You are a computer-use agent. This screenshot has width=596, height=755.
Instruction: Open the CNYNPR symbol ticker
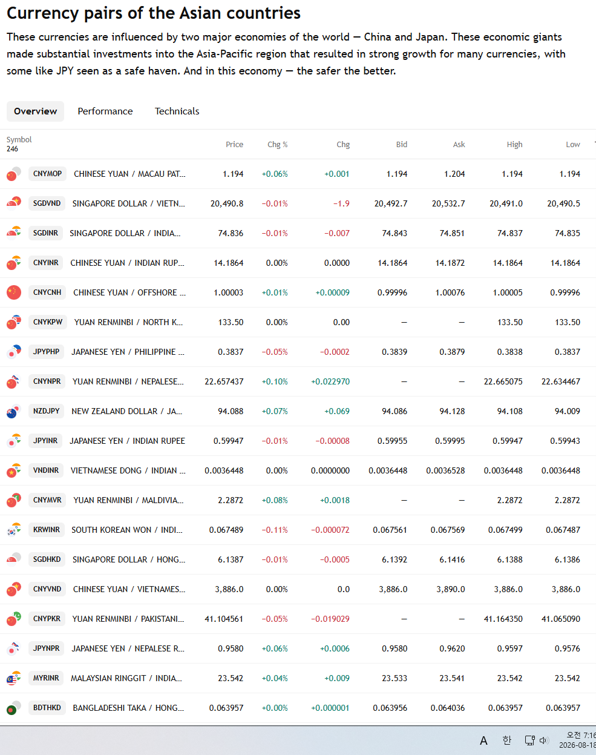pos(47,381)
